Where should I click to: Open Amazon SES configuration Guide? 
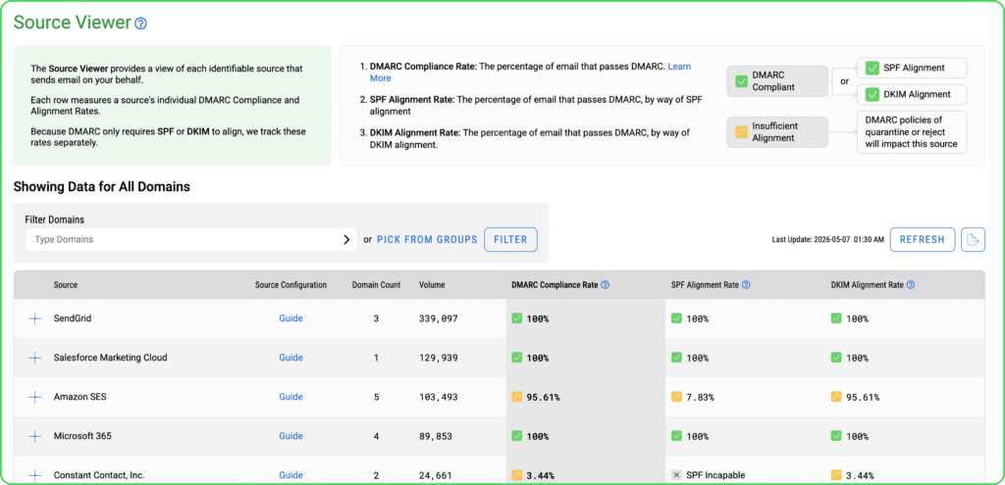click(x=291, y=398)
